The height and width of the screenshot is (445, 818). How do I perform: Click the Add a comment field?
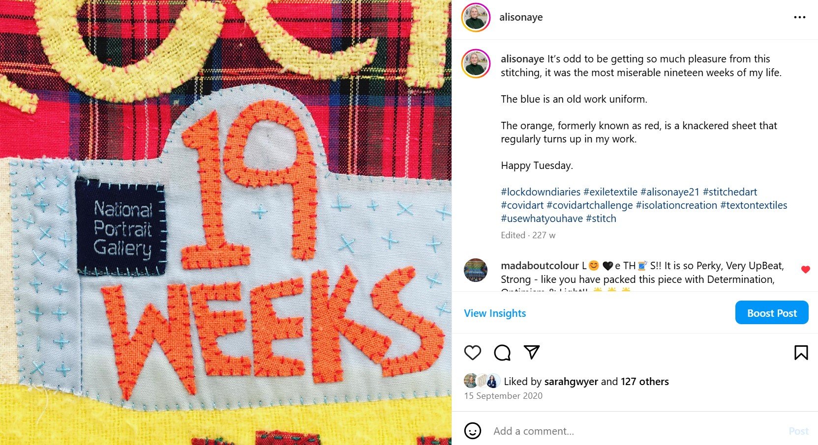635,431
